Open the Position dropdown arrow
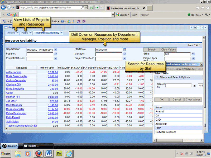This screenshot has height=158, width=211. (x=56, y=54)
